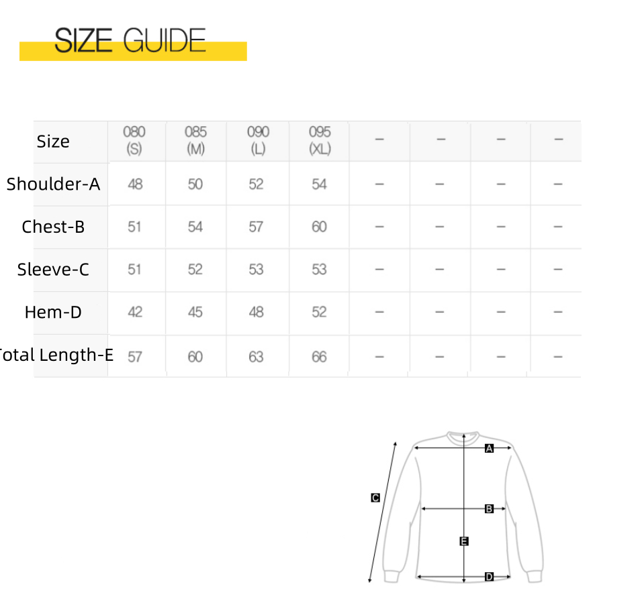Click the yellow bar under SIZE GUIDE
Image resolution: width=644 pixels, height=603 pixels.
[x=133, y=51]
